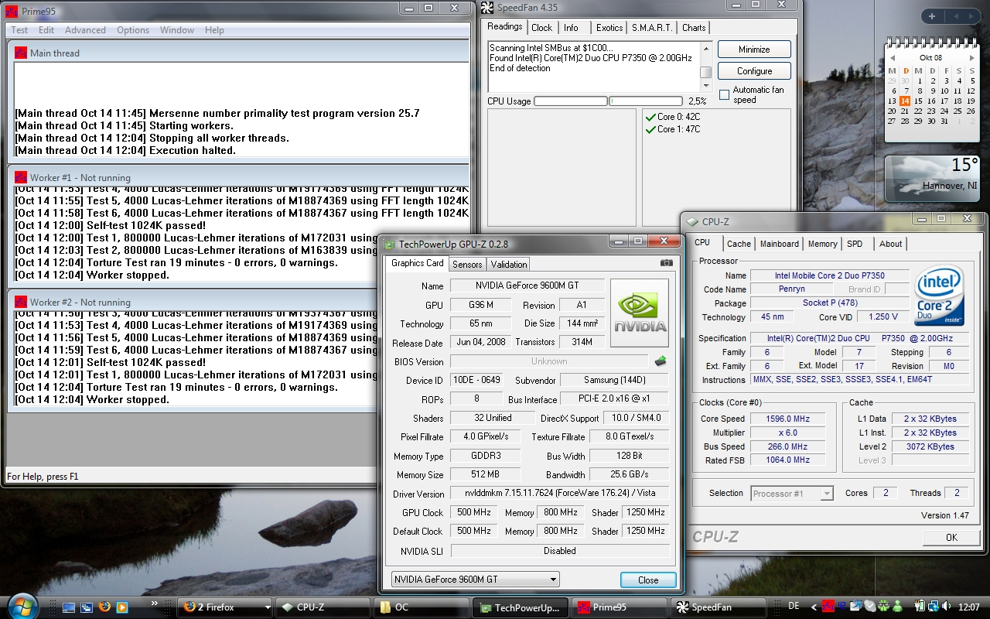The width and height of the screenshot is (990, 619).
Task: Switch to the Mainboard tab in CPU-Z
Action: [780, 244]
